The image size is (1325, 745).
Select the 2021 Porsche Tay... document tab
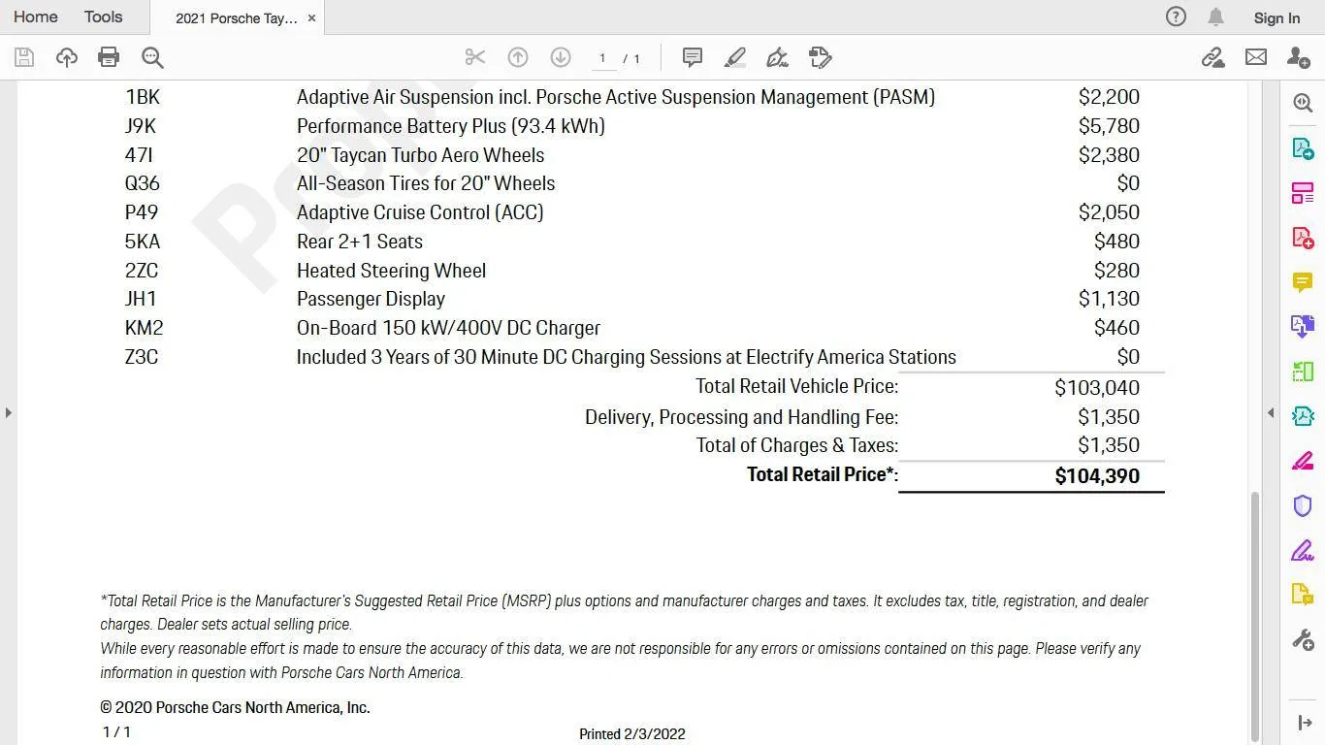[x=236, y=18]
